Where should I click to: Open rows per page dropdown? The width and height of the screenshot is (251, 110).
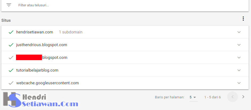(193, 97)
